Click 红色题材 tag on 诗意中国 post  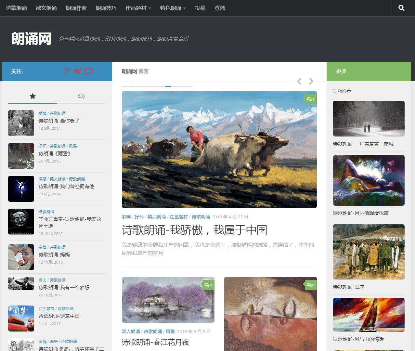pyautogui.click(x=46, y=308)
